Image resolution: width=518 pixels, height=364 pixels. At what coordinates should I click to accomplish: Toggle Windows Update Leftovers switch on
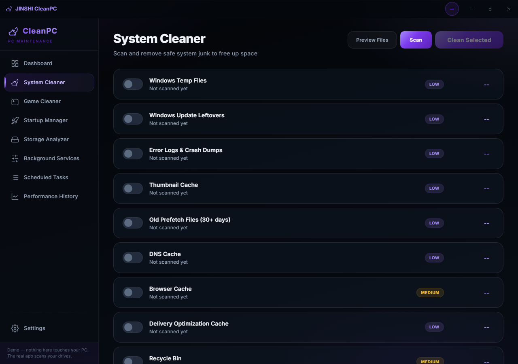pos(133,119)
